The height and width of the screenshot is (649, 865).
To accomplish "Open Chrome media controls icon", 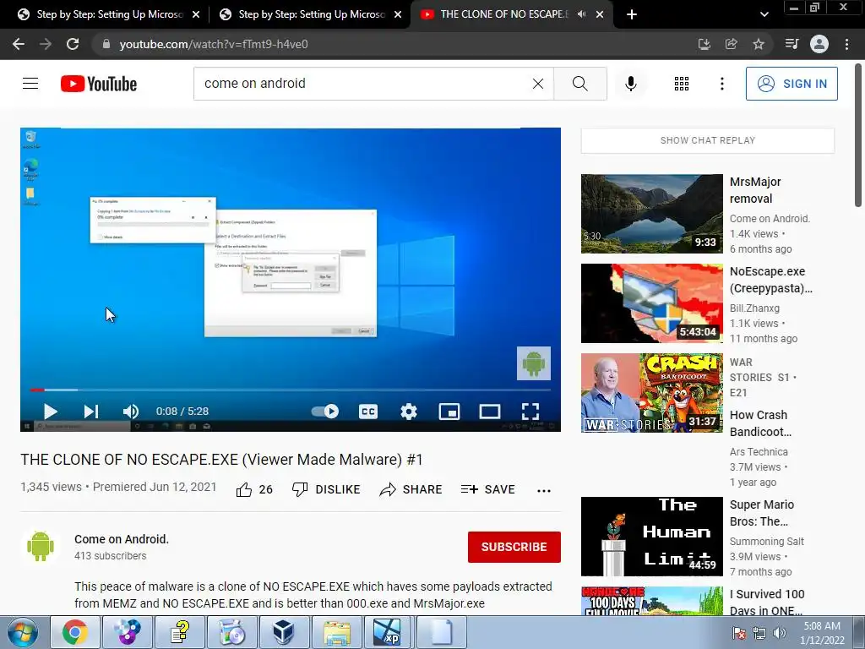I will [792, 44].
